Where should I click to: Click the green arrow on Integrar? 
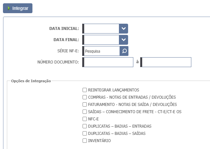pyautogui.click(x=9, y=8)
